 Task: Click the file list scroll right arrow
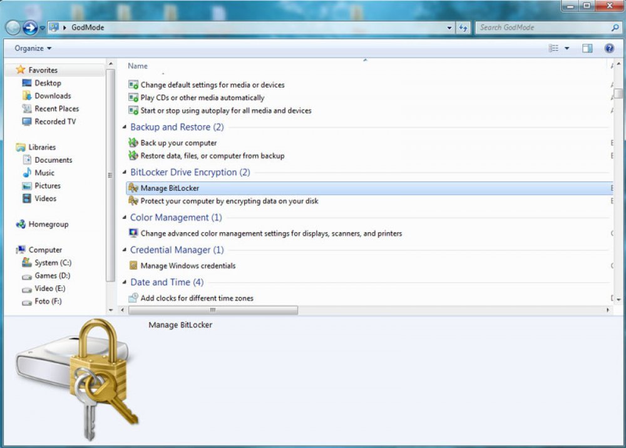point(608,310)
